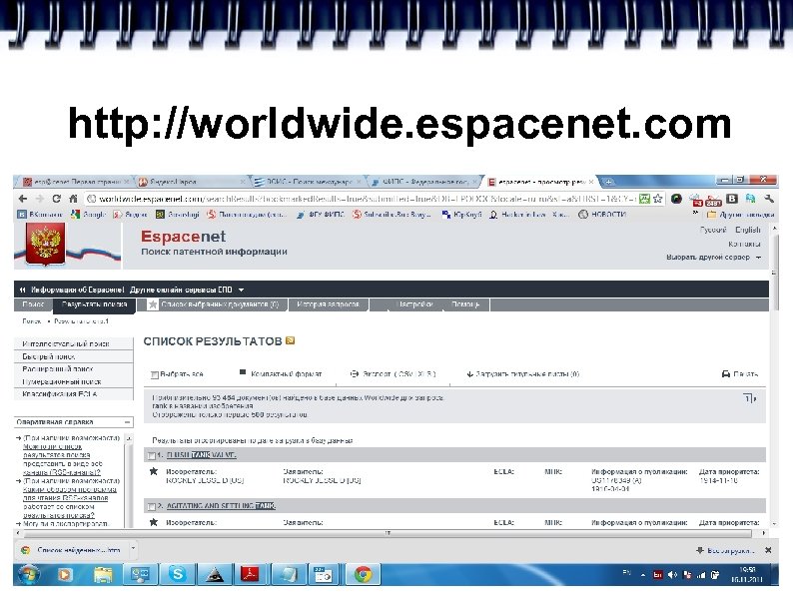This screenshot has width=793, height=594.
Task: Click the down arrow of the page vertical scrollbar
Action: (x=774, y=524)
